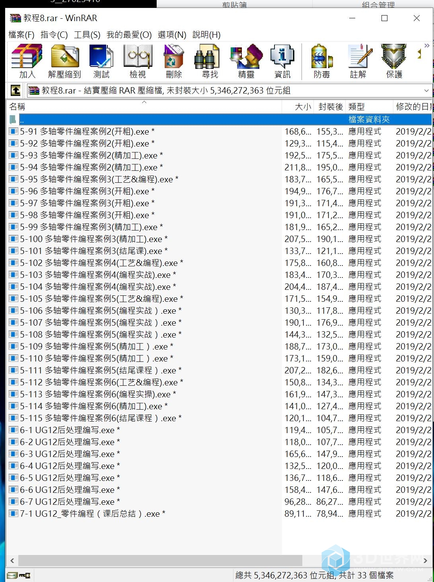Click the key password icon in status bar
This screenshot has width=434, height=582.
(x=25, y=575)
